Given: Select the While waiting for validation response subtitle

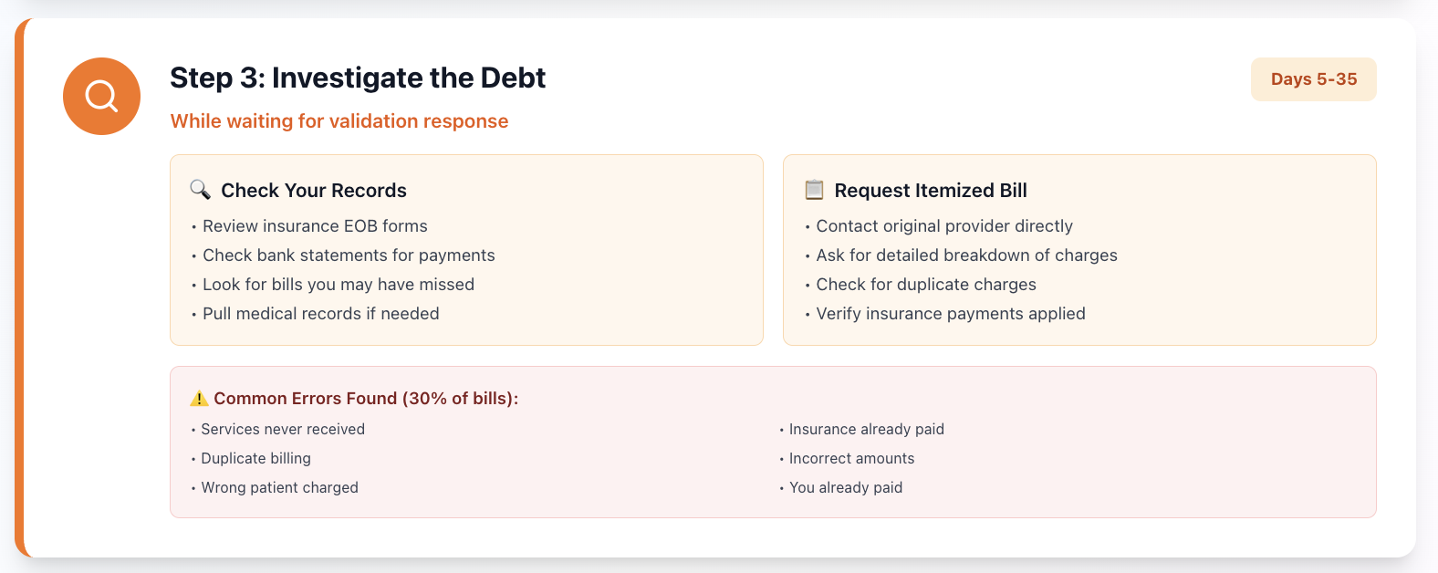Looking at the screenshot, I should point(339,121).
